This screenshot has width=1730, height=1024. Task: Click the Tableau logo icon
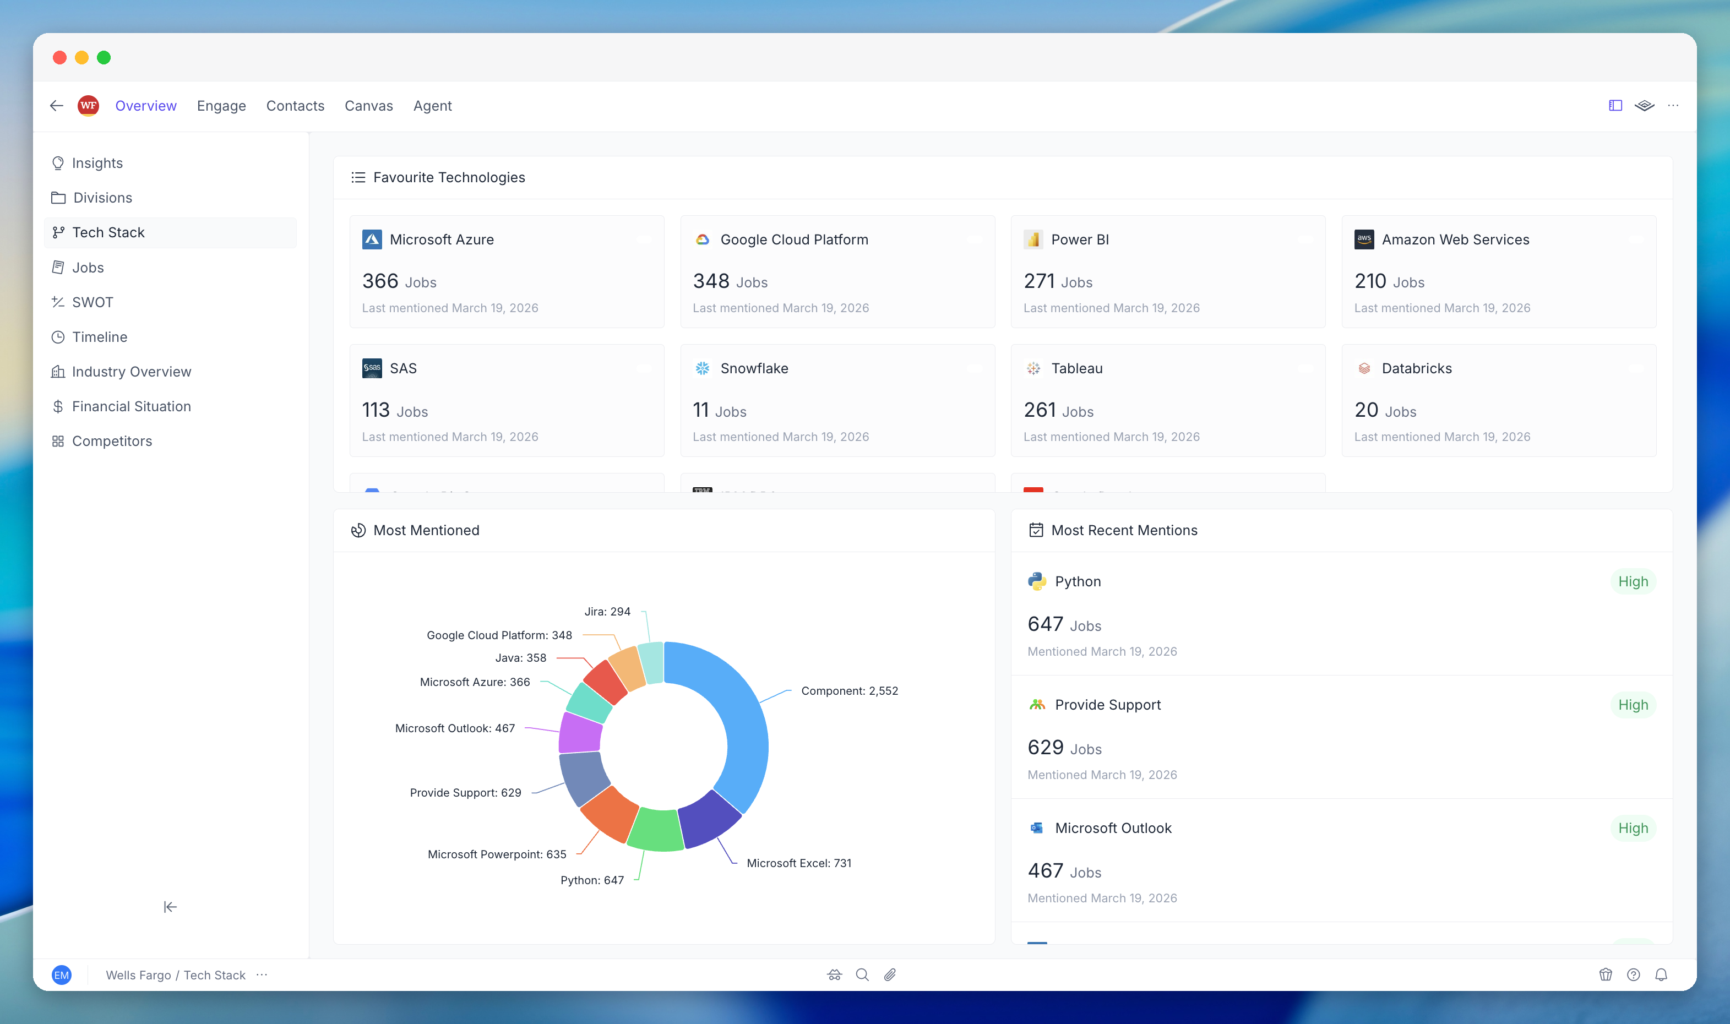[1033, 368]
